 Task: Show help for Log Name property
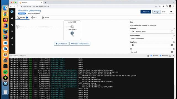pos(174,42)
